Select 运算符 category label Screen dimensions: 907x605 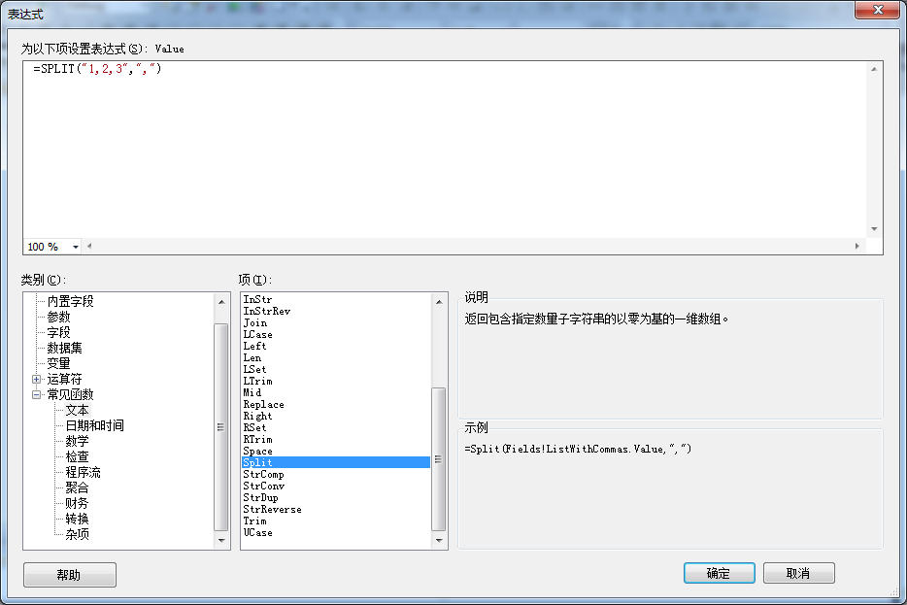pyautogui.click(x=64, y=380)
